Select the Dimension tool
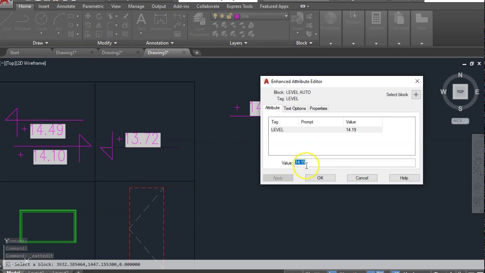Screen dimensions: 485x273 pos(161,22)
